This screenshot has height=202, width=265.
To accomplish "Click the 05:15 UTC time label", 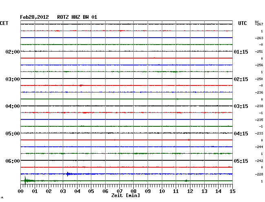I will coord(241,161).
